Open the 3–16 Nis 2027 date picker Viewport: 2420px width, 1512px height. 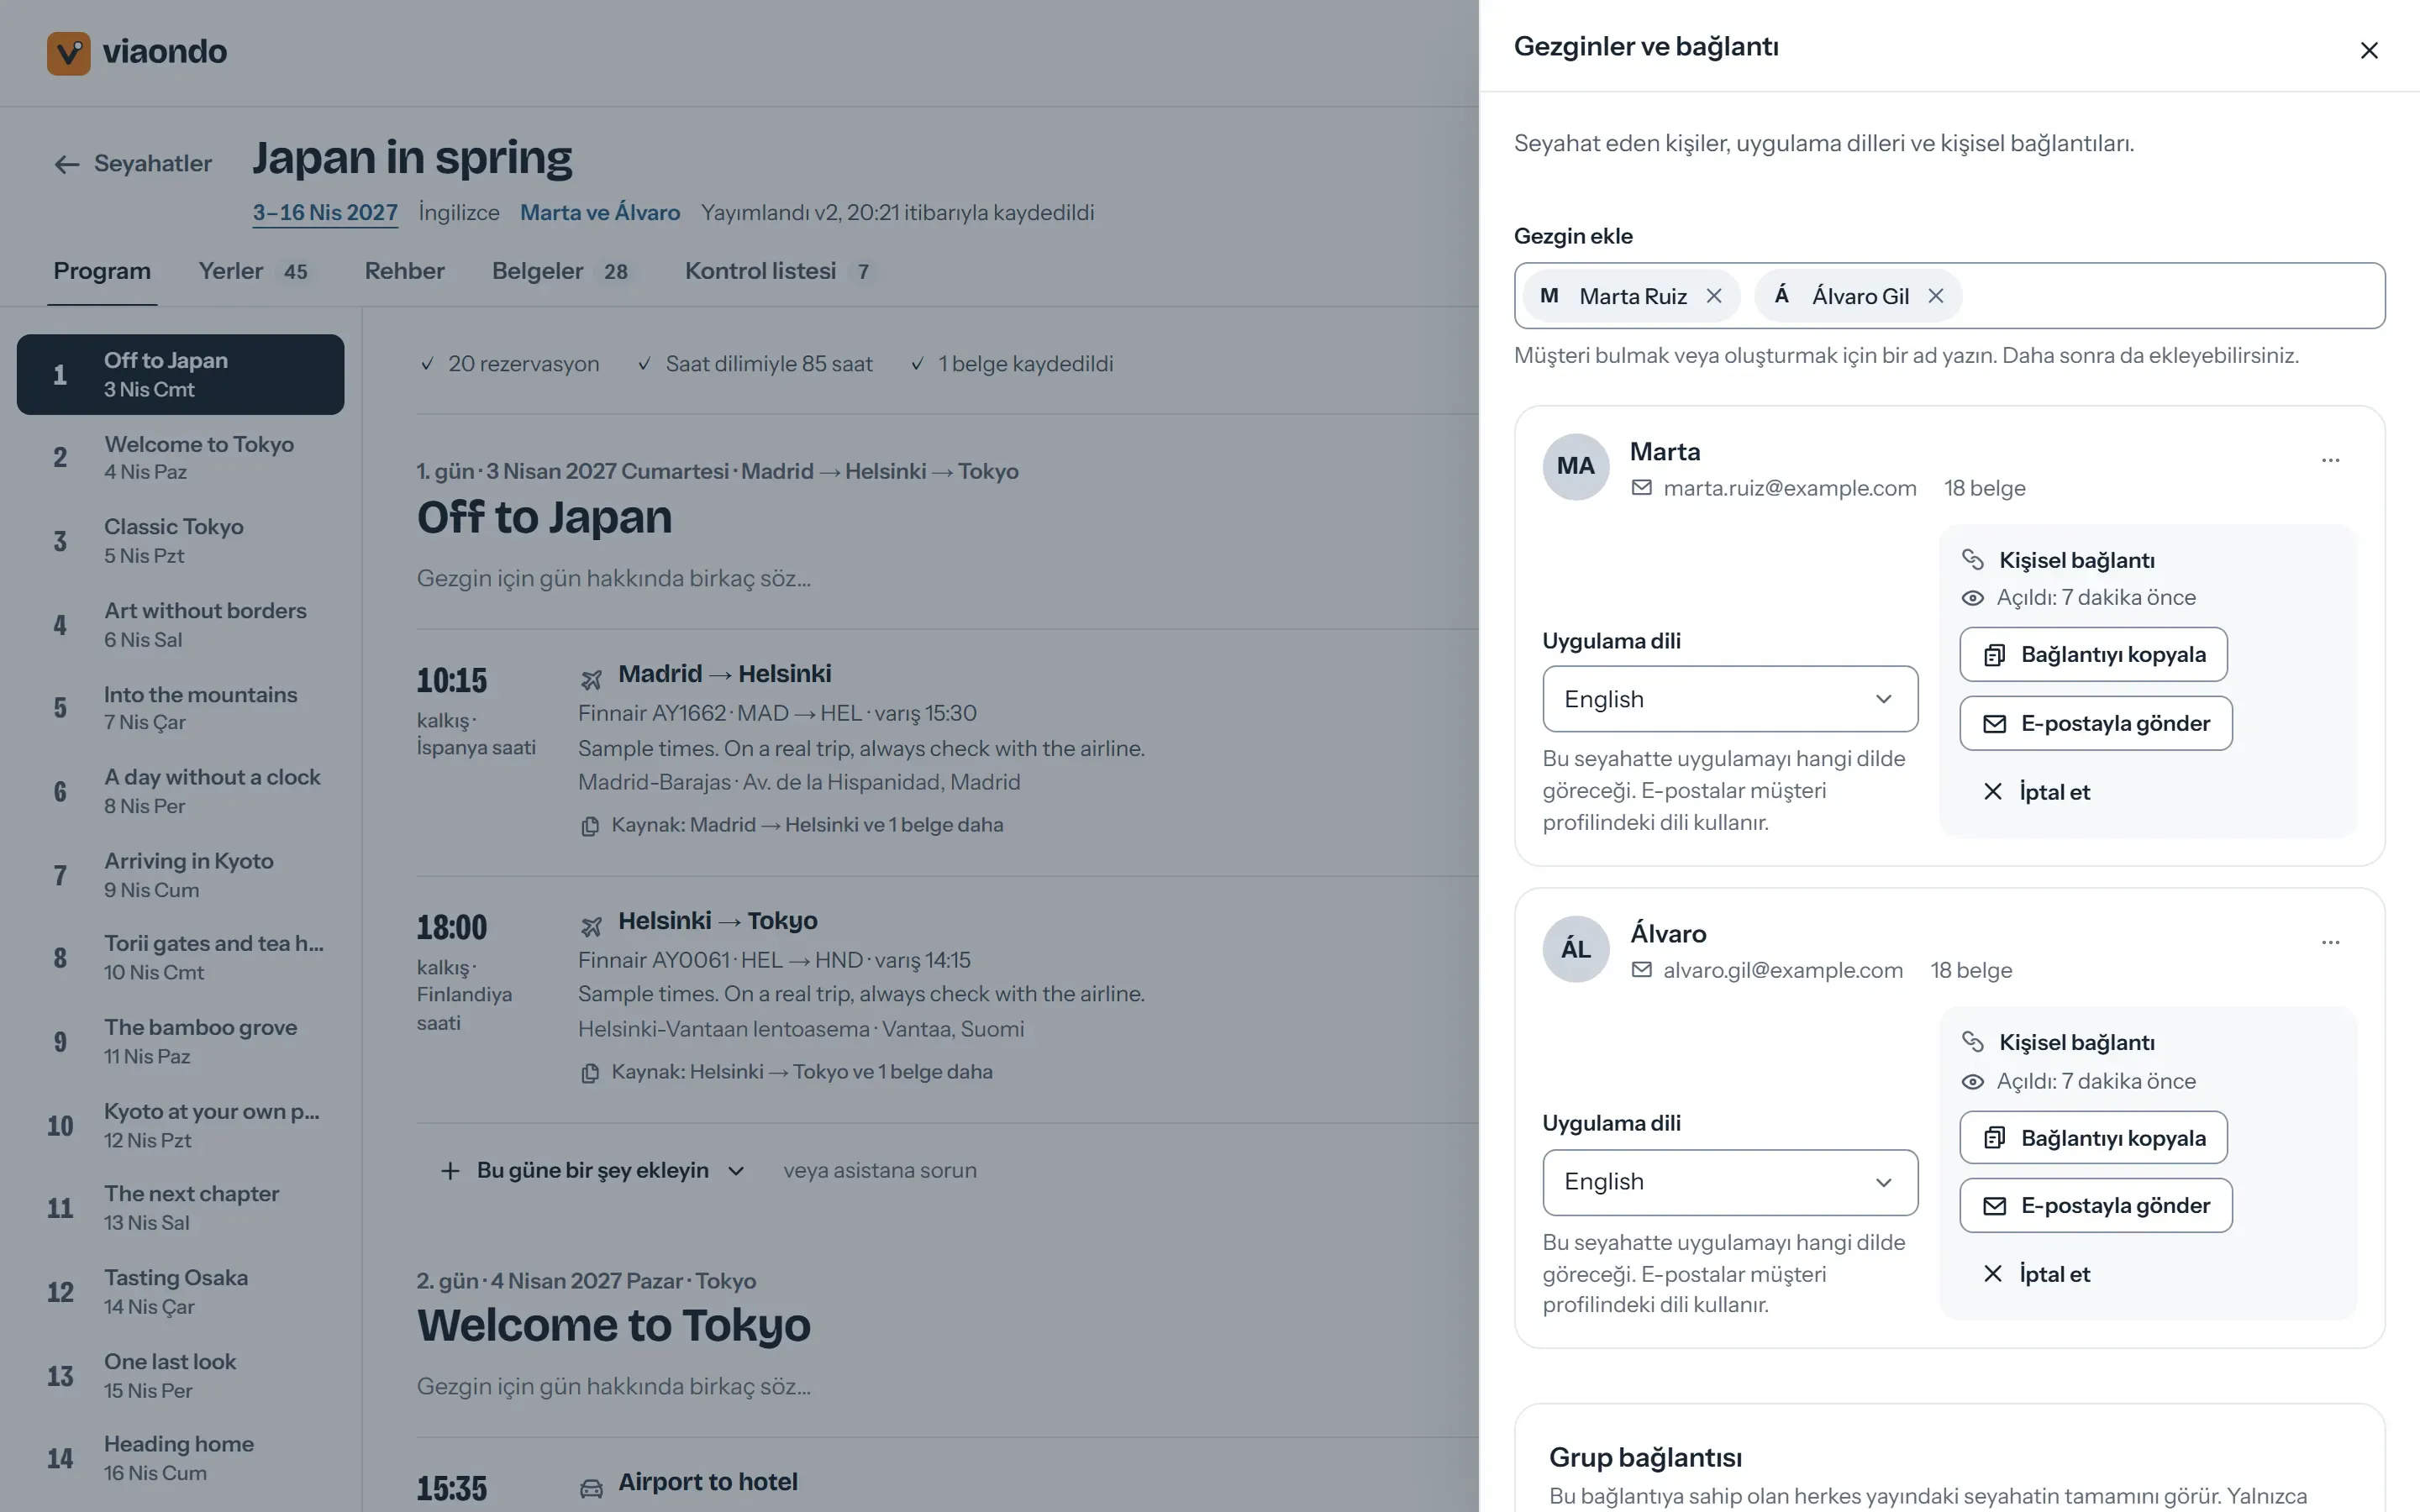coord(325,213)
